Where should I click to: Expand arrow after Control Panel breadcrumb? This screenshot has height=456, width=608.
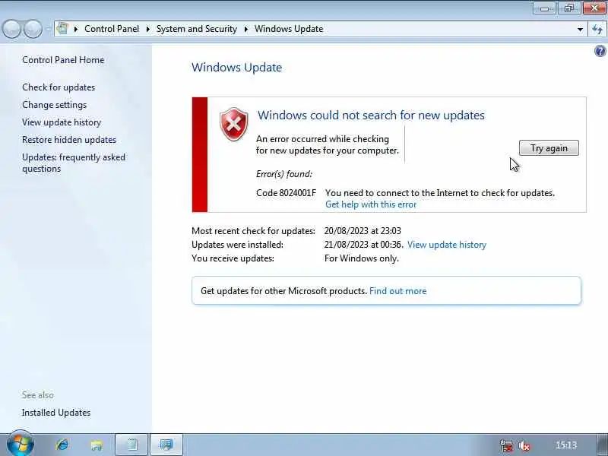pyautogui.click(x=147, y=29)
